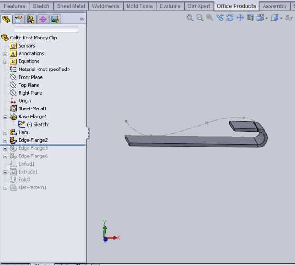295x265 pixels.
Task: Select Right Plane in the tree
Action: point(30,93)
